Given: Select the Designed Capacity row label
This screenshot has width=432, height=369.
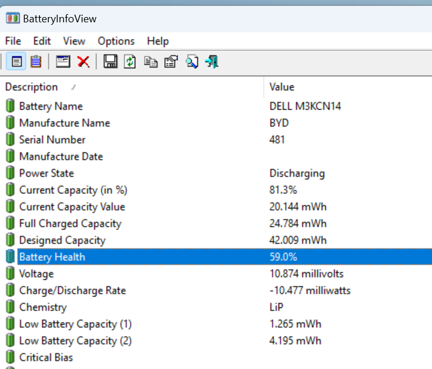Looking at the screenshot, I should [62, 240].
